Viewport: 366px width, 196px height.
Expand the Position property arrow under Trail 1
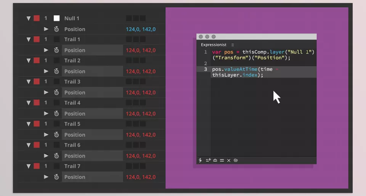(46, 50)
